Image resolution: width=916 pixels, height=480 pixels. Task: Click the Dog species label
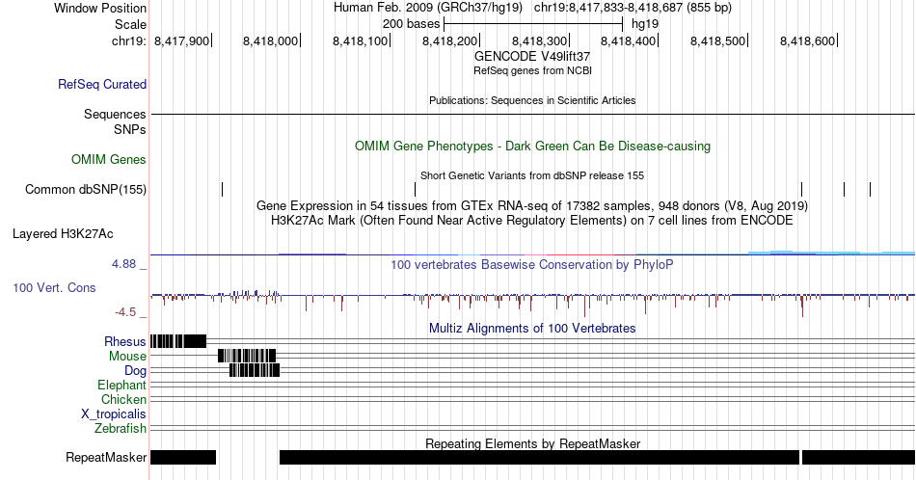(136, 371)
